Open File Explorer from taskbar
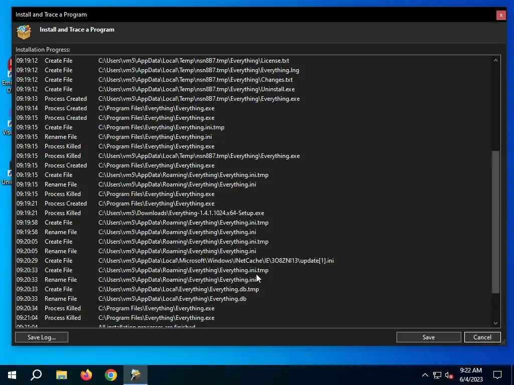The height and width of the screenshot is (385, 514). [x=61, y=375]
